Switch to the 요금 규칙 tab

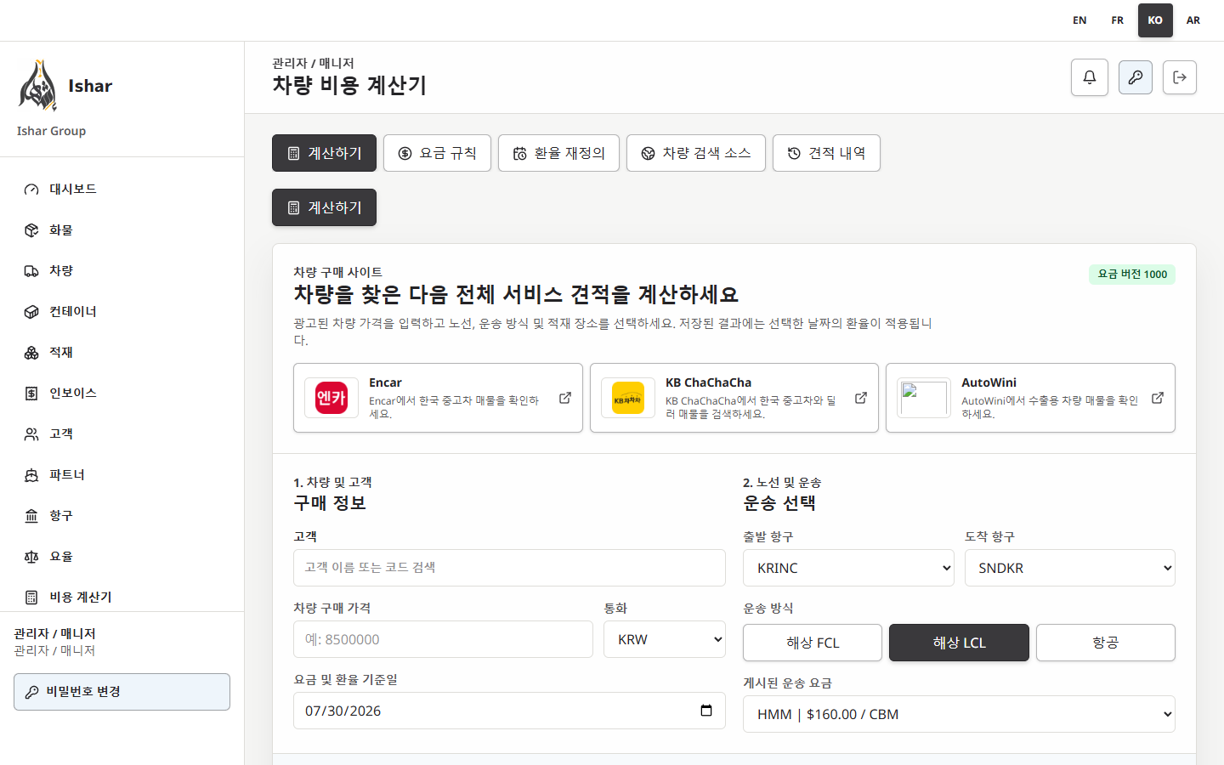click(x=437, y=153)
